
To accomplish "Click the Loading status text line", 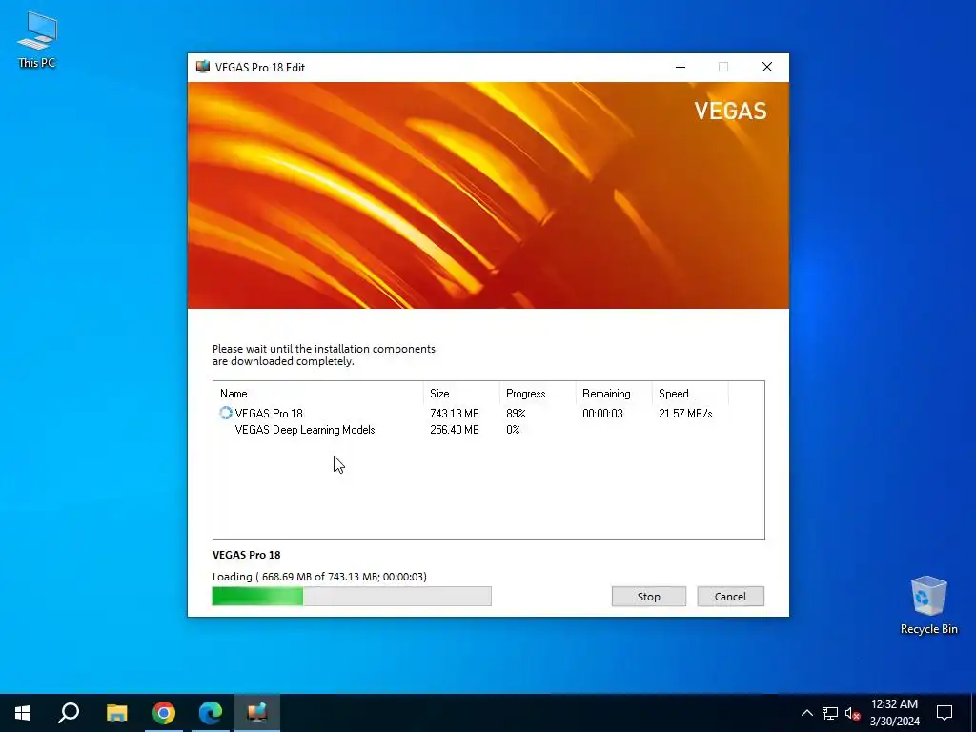I will coord(319,577).
